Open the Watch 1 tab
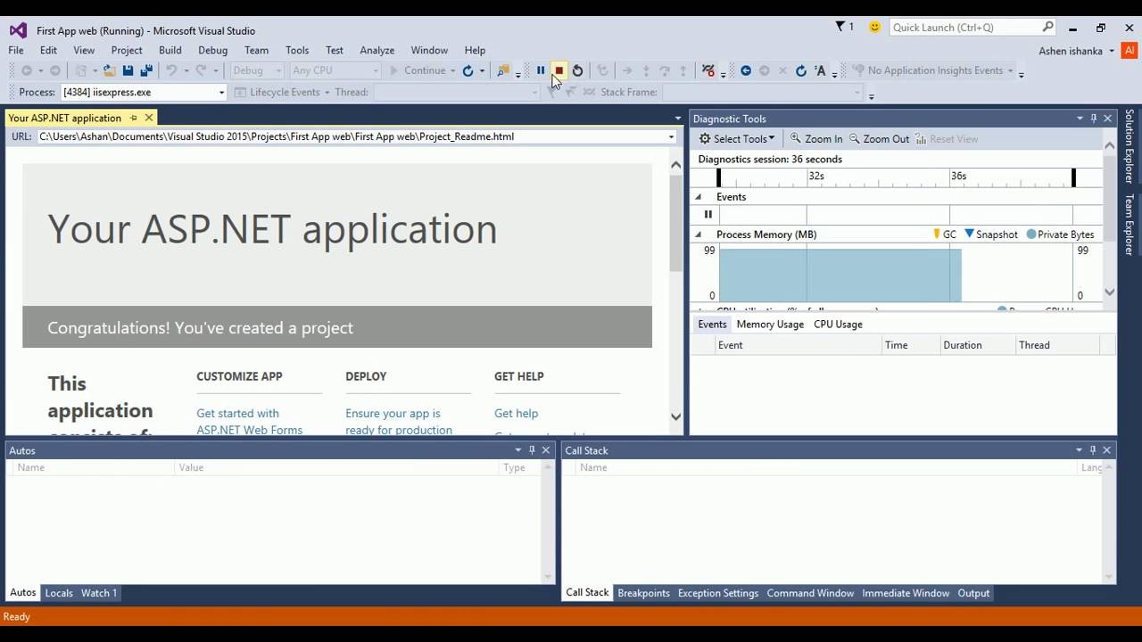 [99, 593]
